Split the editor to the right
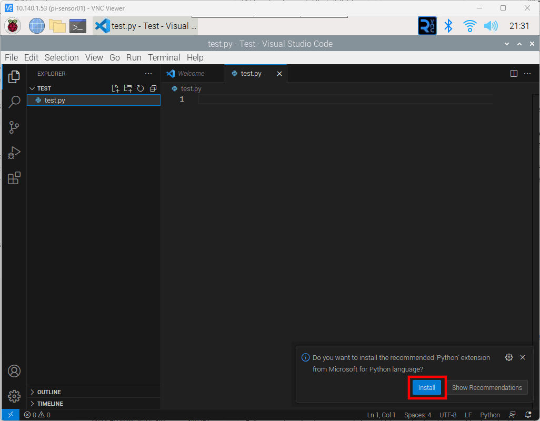 tap(514, 73)
